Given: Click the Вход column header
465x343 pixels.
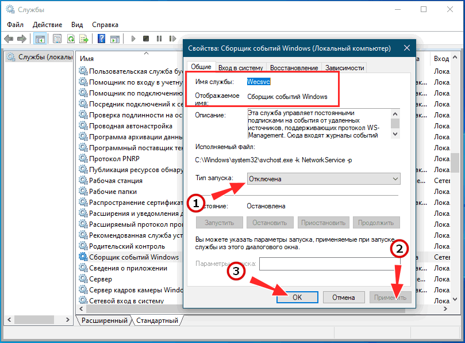Looking at the screenshot, I should [440, 59].
